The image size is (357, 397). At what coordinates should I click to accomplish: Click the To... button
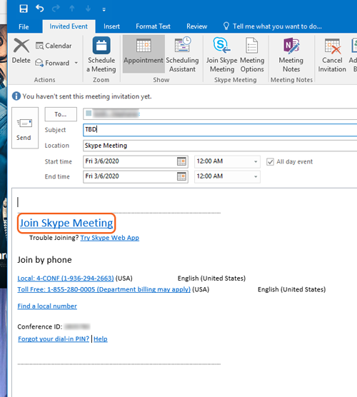tap(61, 114)
